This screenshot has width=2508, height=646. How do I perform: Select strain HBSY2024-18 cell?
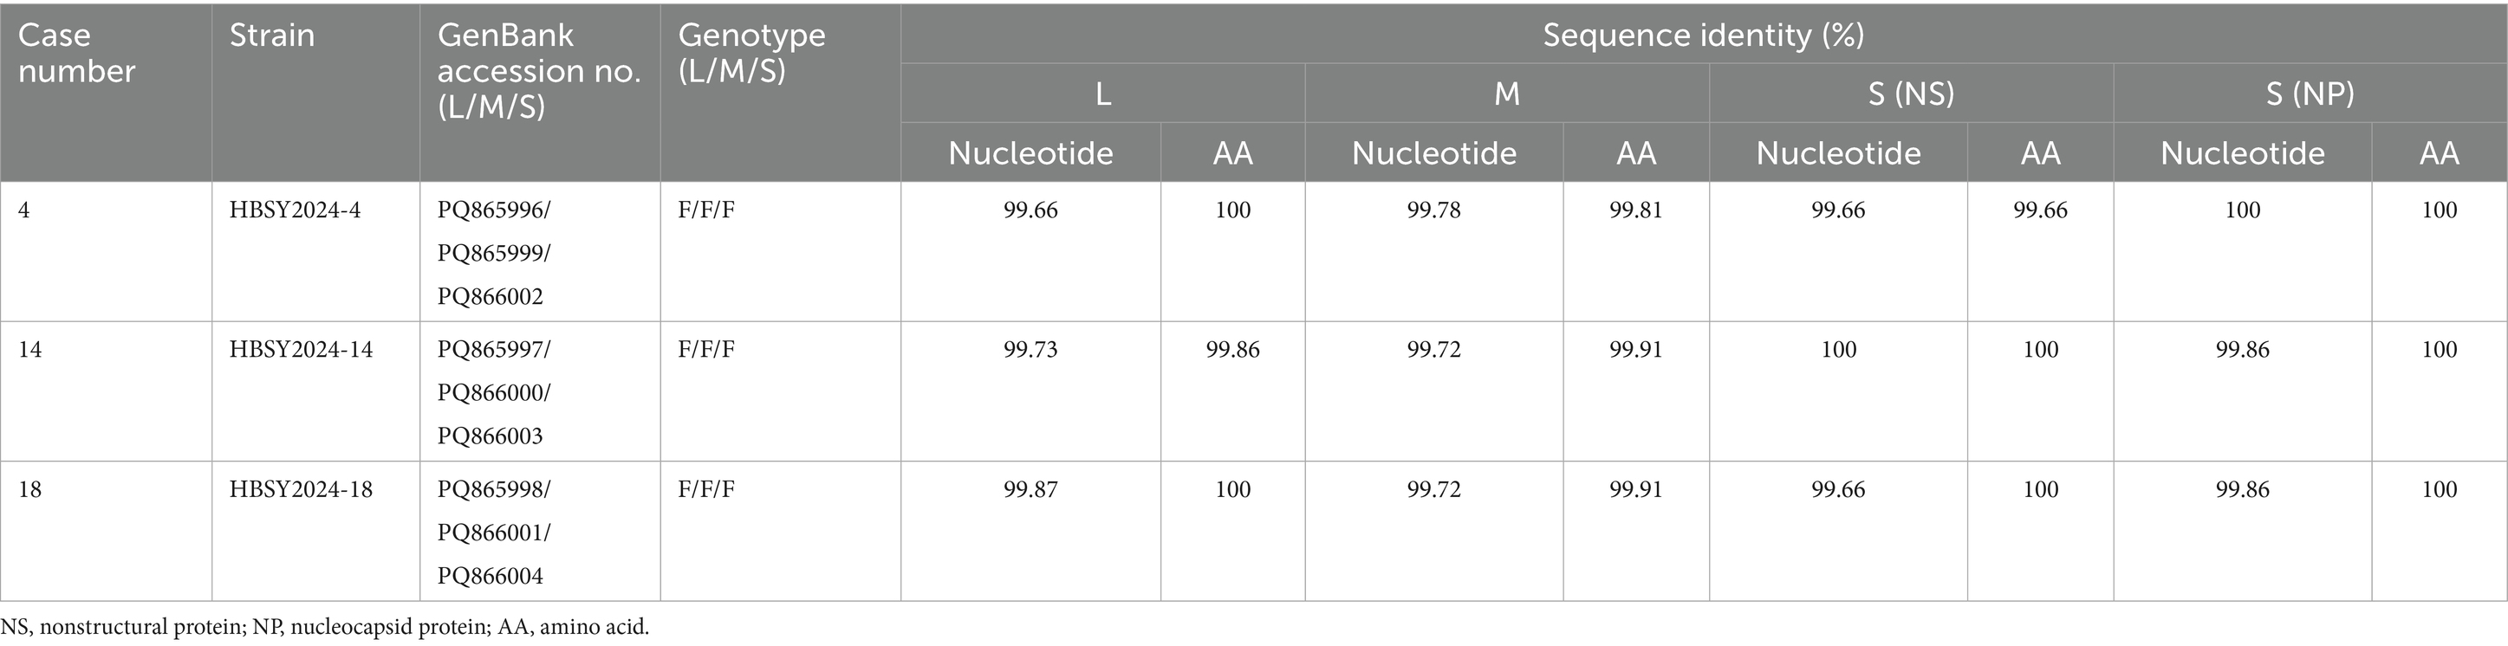301,489
